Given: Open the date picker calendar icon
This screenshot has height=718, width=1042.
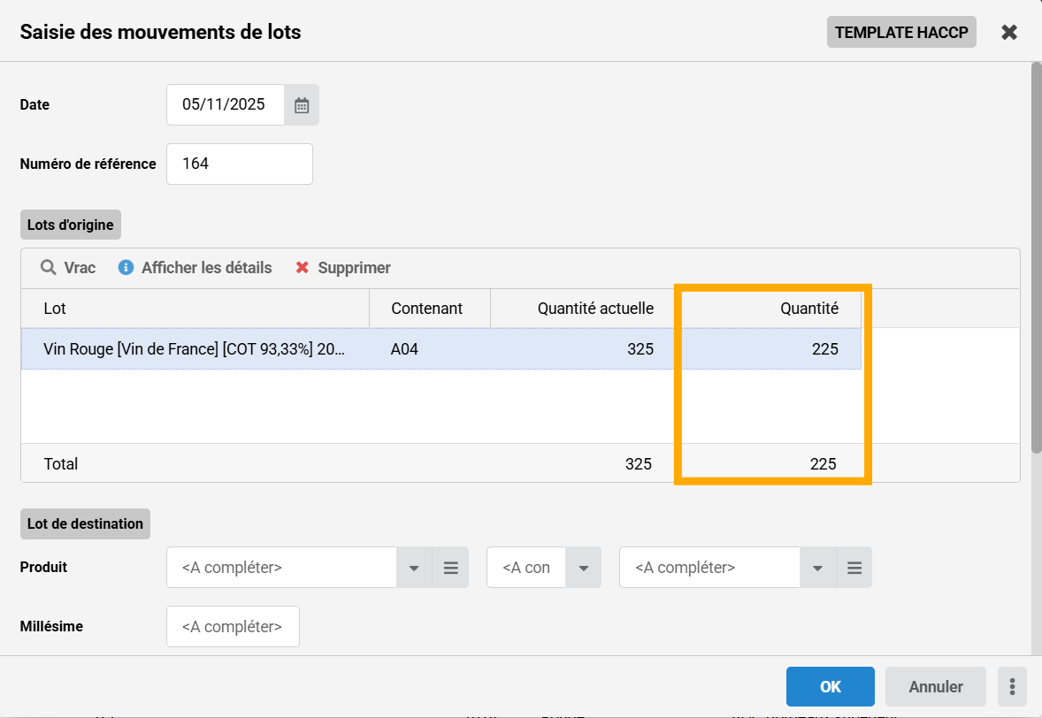Looking at the screenshot, I should click(x=302, y=105).
